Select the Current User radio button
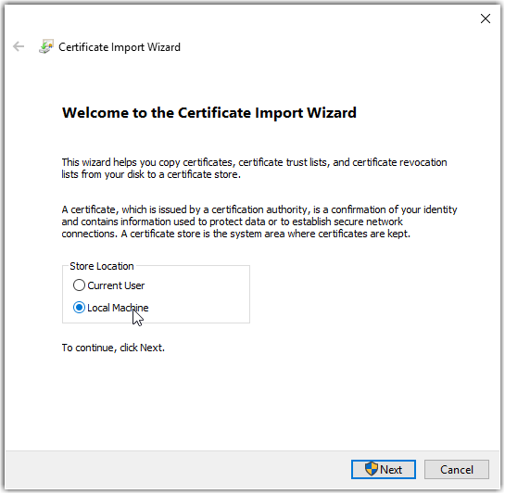This screenshot has width=505, height=494. coord(79,285)
